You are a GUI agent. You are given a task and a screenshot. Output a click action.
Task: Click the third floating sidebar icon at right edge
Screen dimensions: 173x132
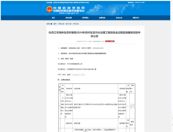pos(172,124)
